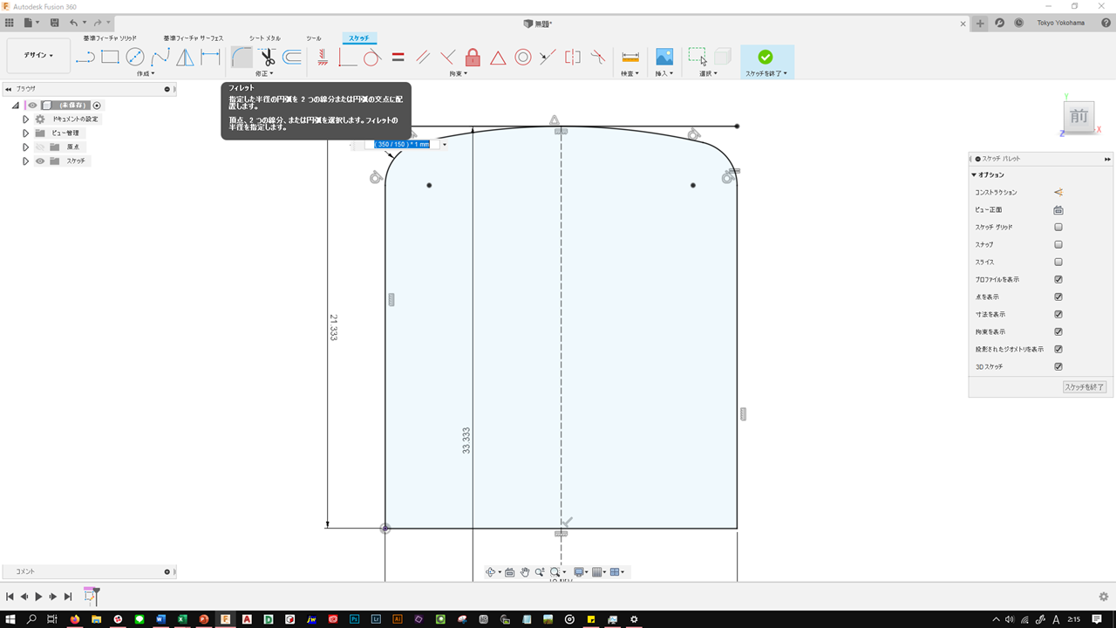Enable the スケッチ グリッド checkbox
Viewport: 1116px width, 628px height.
coord(1058,228)
